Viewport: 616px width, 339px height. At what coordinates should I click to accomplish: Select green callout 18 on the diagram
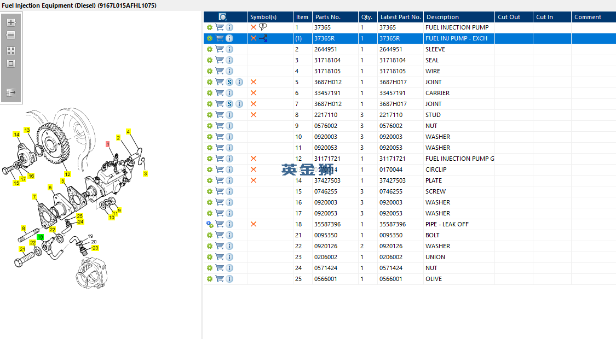(x=40, y=237)
